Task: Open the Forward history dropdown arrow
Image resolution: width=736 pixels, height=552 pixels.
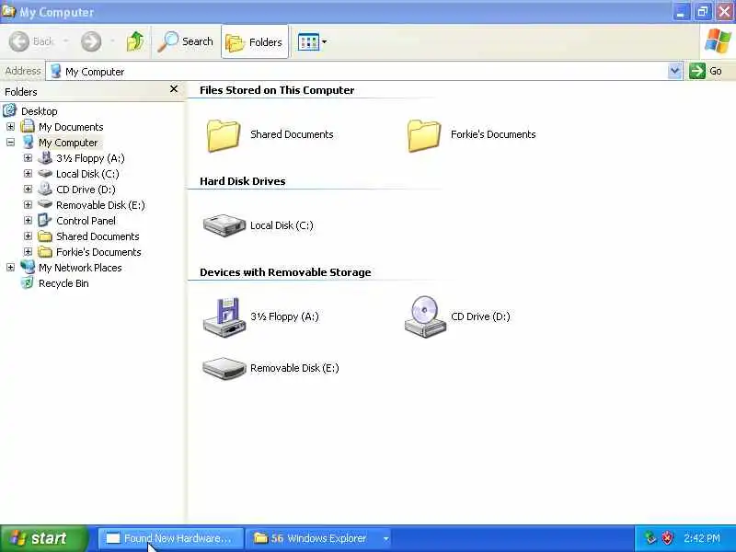Action: [x=112, y=41]
